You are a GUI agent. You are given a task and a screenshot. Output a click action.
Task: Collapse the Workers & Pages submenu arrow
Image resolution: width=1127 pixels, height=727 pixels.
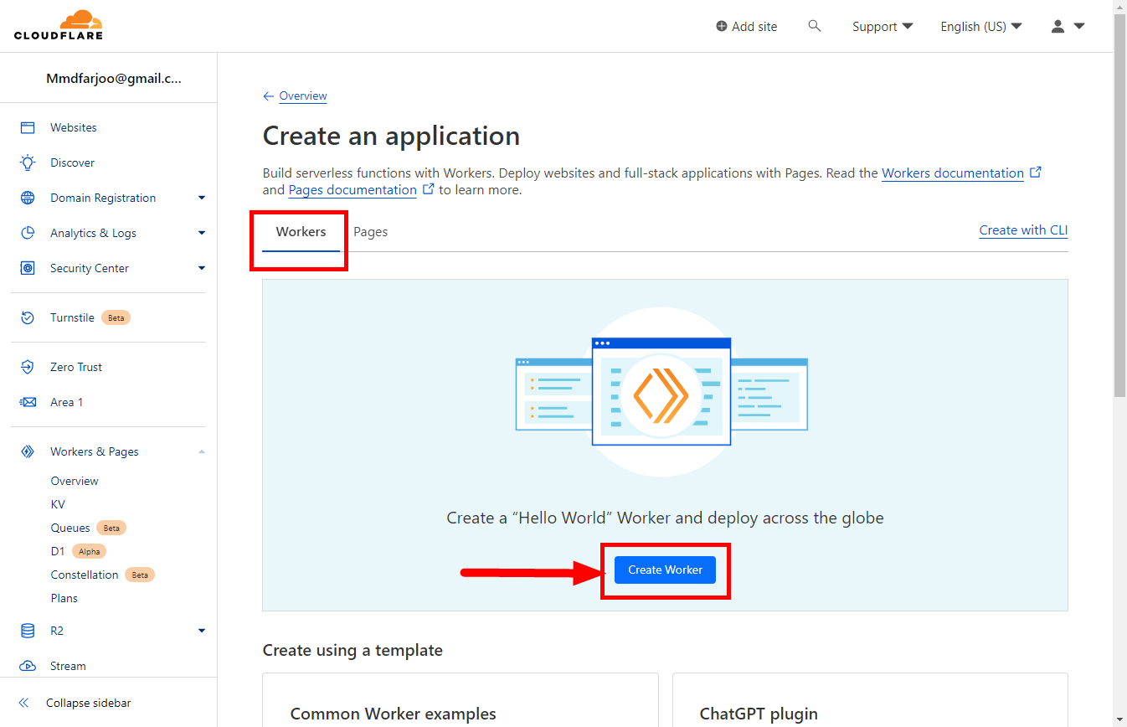click(202, 451)
